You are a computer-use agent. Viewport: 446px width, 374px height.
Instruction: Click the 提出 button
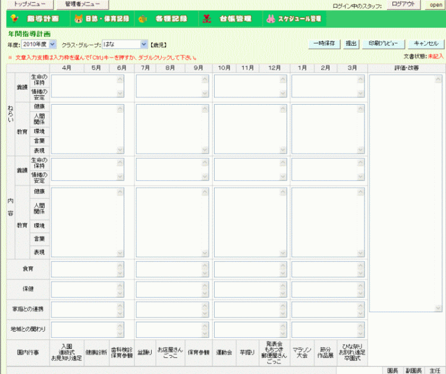coord(351,44)
